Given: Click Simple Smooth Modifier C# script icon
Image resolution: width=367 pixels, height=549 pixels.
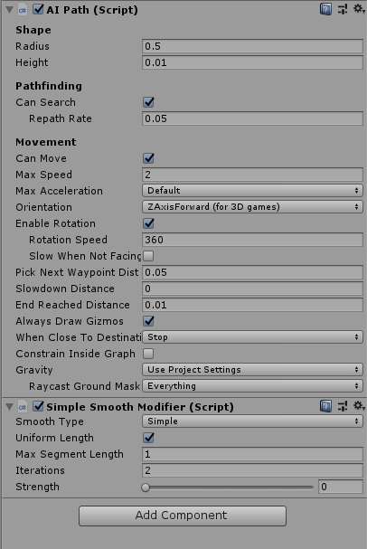Looking at the screenshot, I should point(23,407).
